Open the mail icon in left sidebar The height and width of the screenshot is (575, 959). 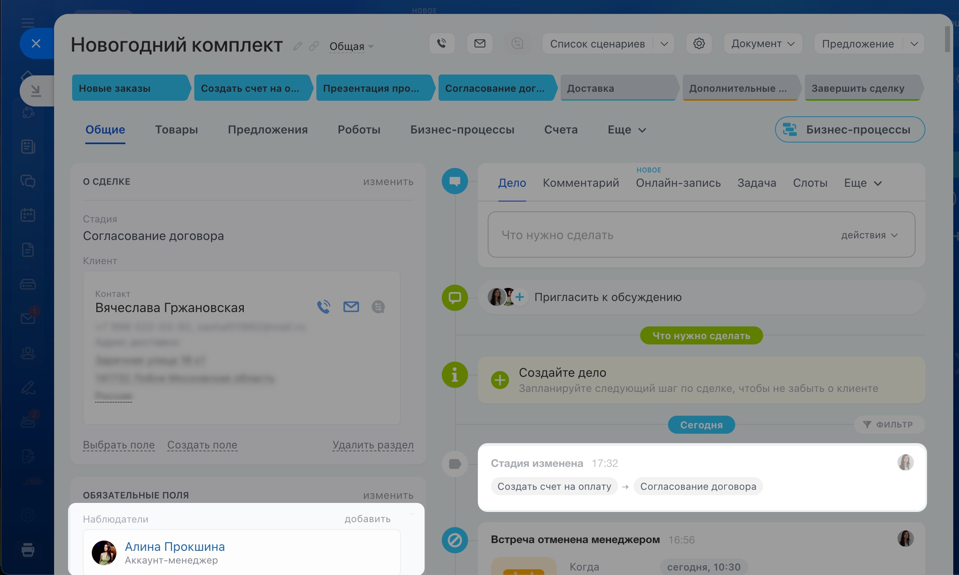click(x=28, y=318)
